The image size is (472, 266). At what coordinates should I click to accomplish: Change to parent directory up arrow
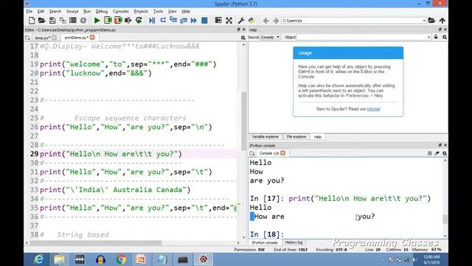pyautogui.click(x=442, y=21)
